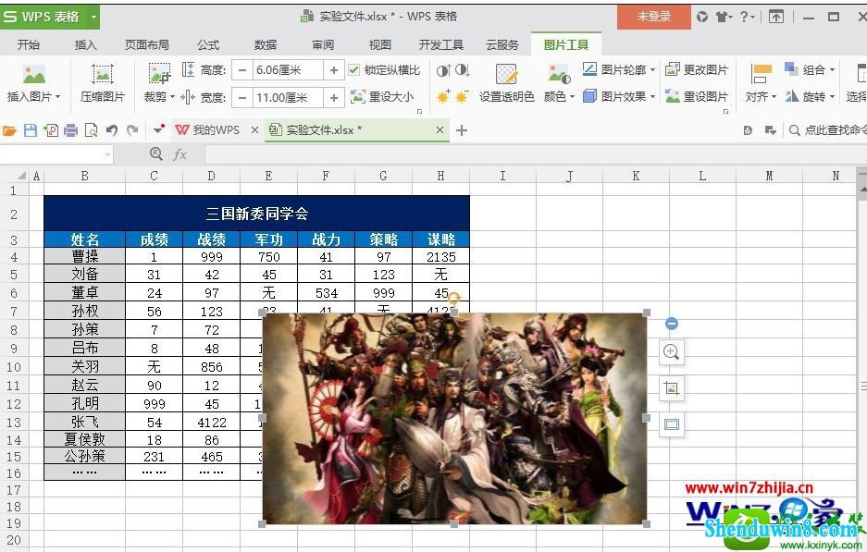Open the Group (组合) dropdown

[810, 69]
